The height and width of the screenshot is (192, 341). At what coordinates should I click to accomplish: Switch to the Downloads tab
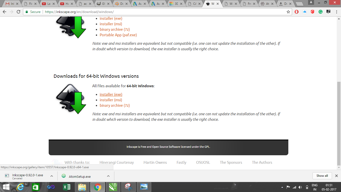(285, 4)
